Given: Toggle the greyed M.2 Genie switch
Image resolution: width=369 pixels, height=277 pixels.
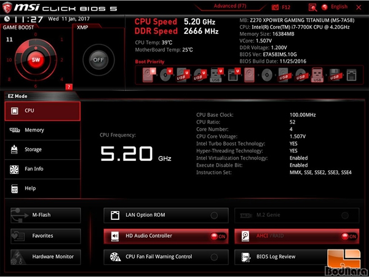Looking at the screenshot, I should [345, 216].
